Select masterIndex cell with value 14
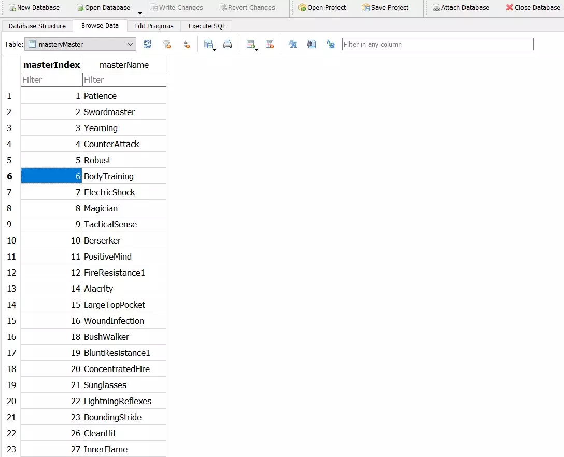Image resolution: width=564 pixels, height=457 pixels. point(51,289)
